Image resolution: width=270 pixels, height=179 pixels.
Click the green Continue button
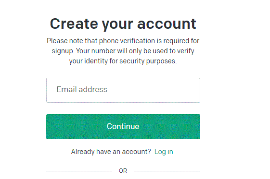click(x=123, y=127)
